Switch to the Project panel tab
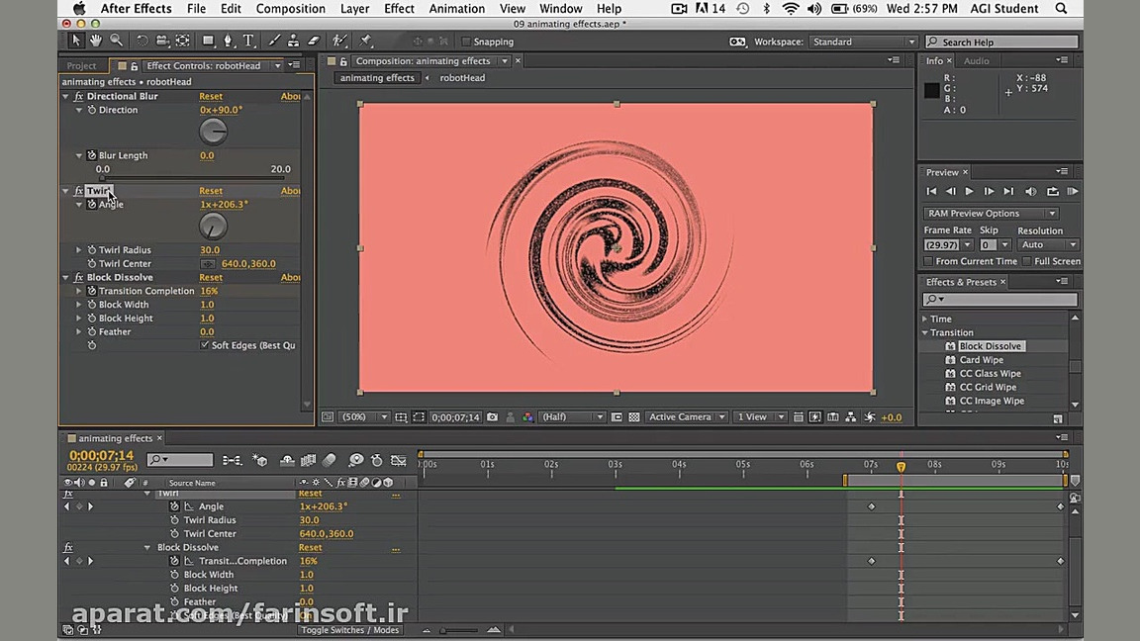This screenshot has height=641, width=1140. click(81, 65)
